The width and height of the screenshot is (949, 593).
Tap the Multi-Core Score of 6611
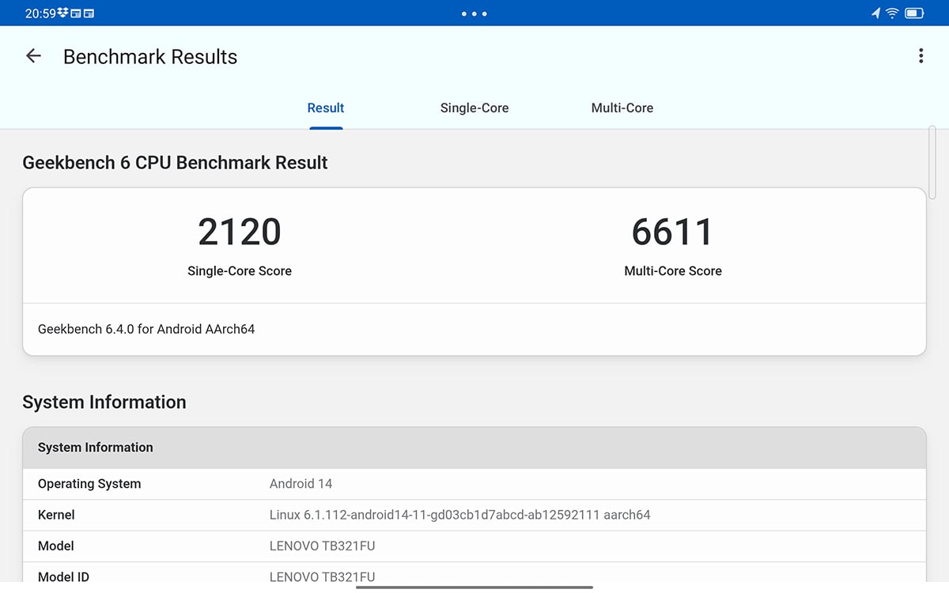pos(672,232)
